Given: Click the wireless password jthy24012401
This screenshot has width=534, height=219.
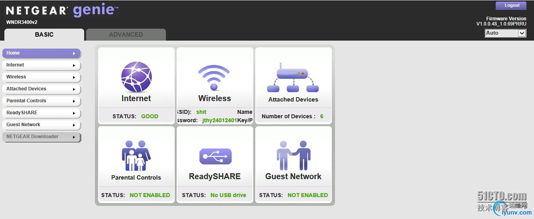Looking at the screenshot, I should pyautogui.click(x=220, y=120).
